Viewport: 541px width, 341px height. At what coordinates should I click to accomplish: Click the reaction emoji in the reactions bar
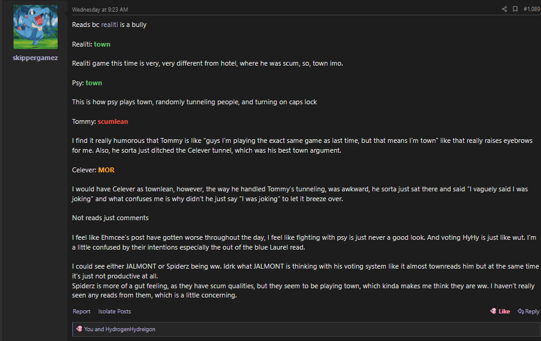pyautogui.click(x=79, y=329)
